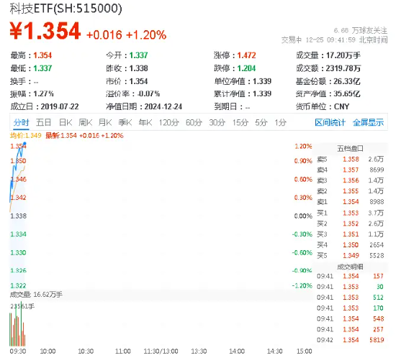Click the trade row with volume 512
This screenshot has height=363, width=396.
[351, 298]
